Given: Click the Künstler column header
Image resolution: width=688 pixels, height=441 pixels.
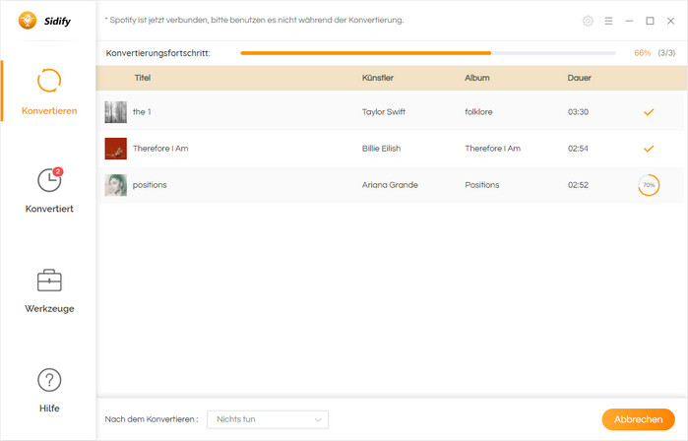Looking at the screenshot, I should tap(378, 78).
